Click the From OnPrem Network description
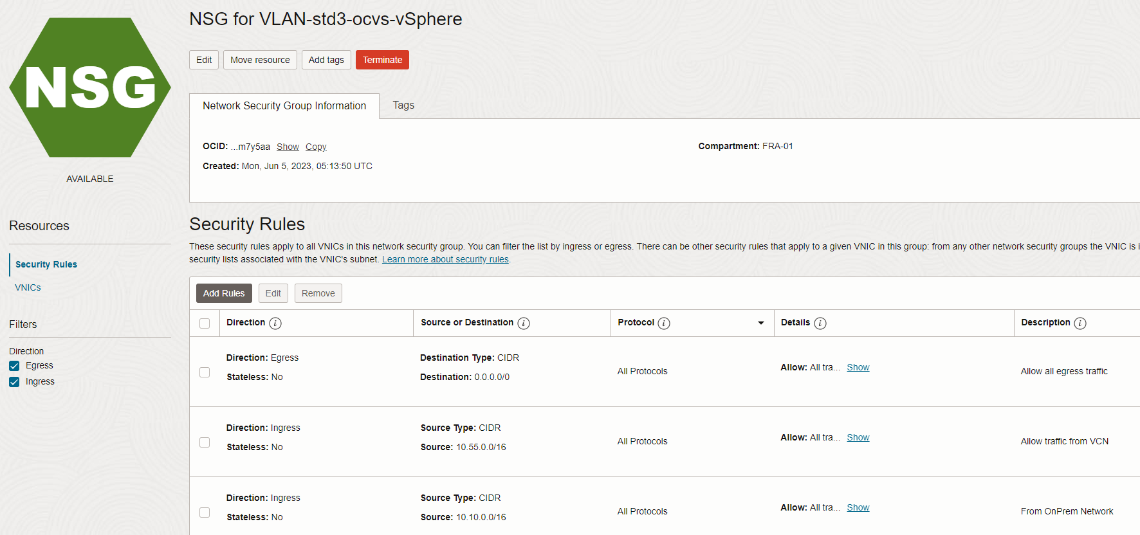The height and width of the screenshot is (535, 1140). (x=1067, y=511)
